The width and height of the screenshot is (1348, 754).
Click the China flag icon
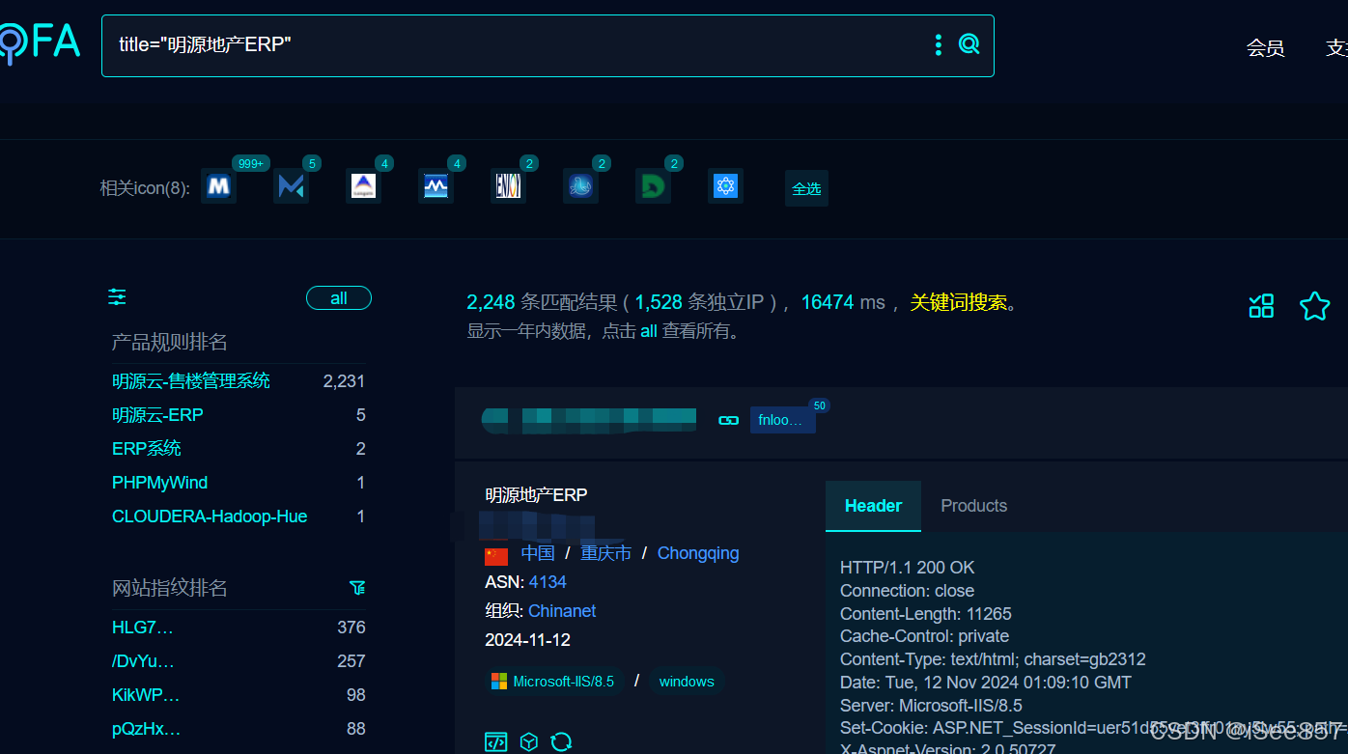(496, 555)
